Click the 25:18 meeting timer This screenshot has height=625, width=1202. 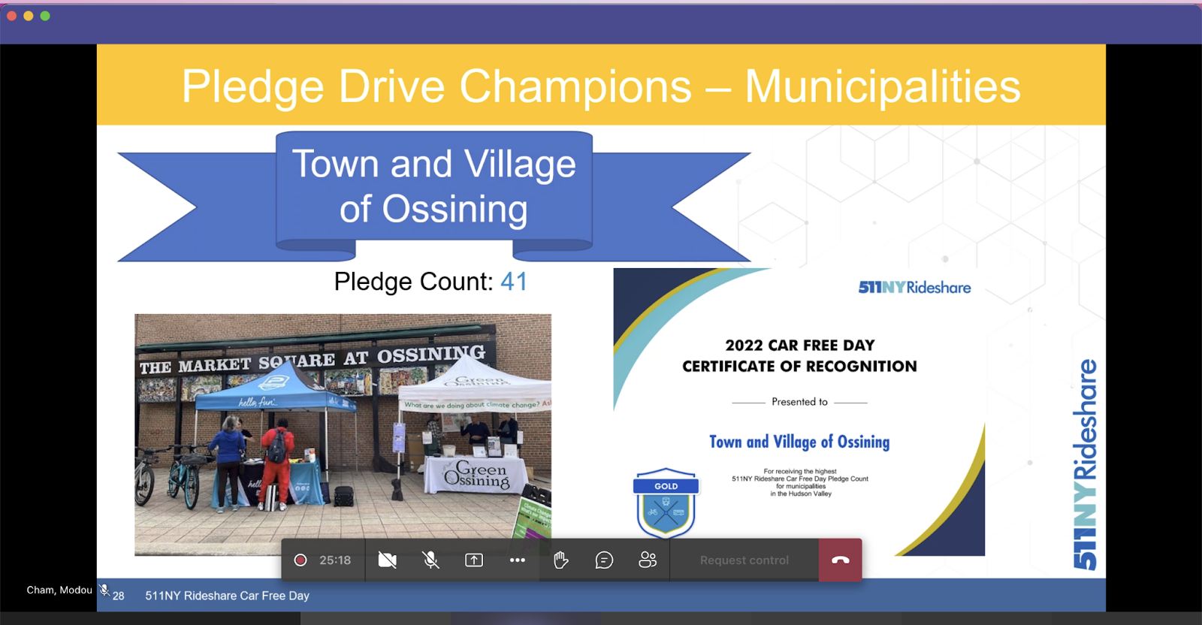335,560
